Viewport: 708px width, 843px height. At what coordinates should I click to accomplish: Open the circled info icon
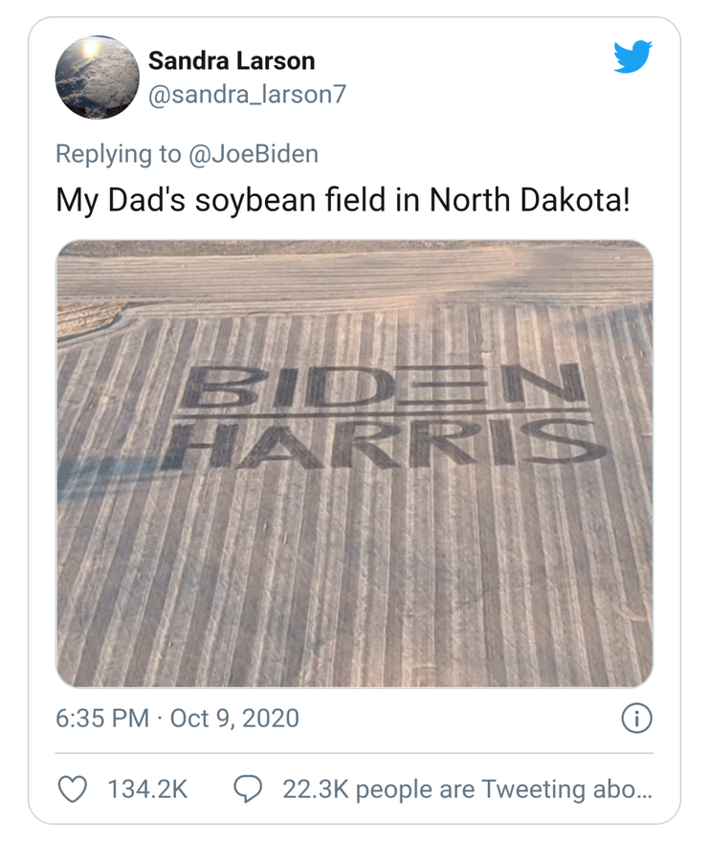[637, 718]
